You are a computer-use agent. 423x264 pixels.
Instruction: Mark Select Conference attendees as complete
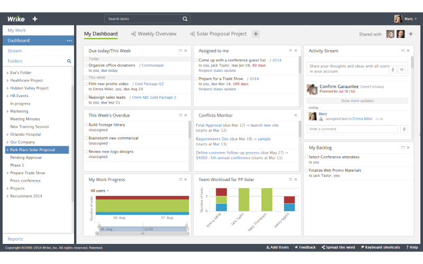click(307, 157)
